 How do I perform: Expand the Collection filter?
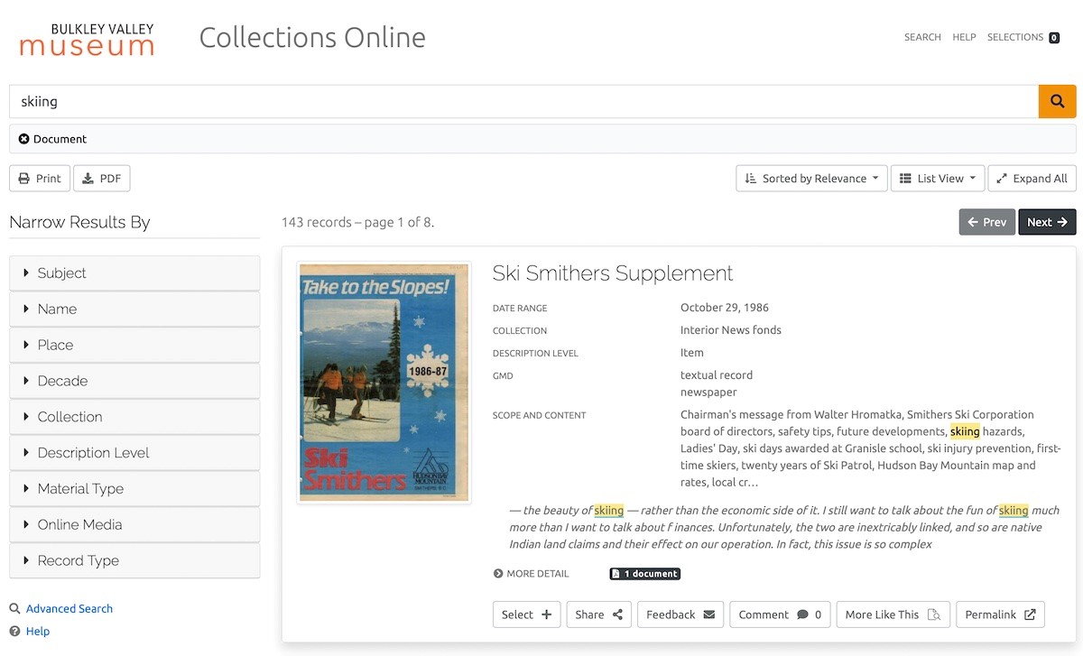tap(134, 417)
